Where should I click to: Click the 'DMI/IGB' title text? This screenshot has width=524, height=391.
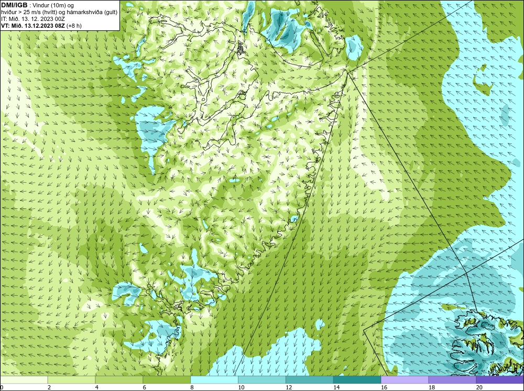tap(14, 5)
